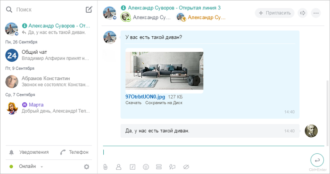Click the attach file paperclip icon
The width and height of the screenshot is (330, 174).
click(106, 167)
